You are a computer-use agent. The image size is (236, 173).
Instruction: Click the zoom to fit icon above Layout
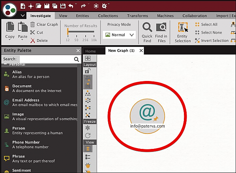pos(88,58)
